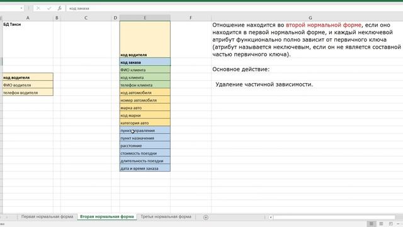Viewport: 403px width, 227px height.
Task: Select cell 'код автомобиля'
Action: (145, 92)
